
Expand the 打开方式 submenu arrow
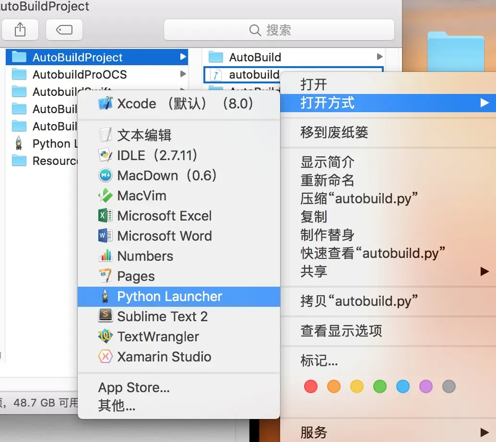(484, 103)
